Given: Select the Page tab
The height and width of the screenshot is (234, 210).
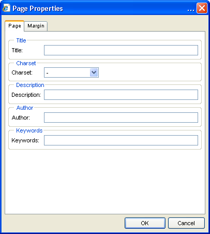Looking at the screenshot, I should (x=14, y=26).
